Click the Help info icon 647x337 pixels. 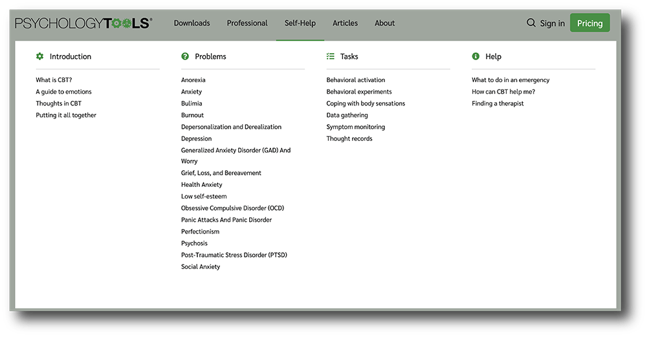point(476,56)
